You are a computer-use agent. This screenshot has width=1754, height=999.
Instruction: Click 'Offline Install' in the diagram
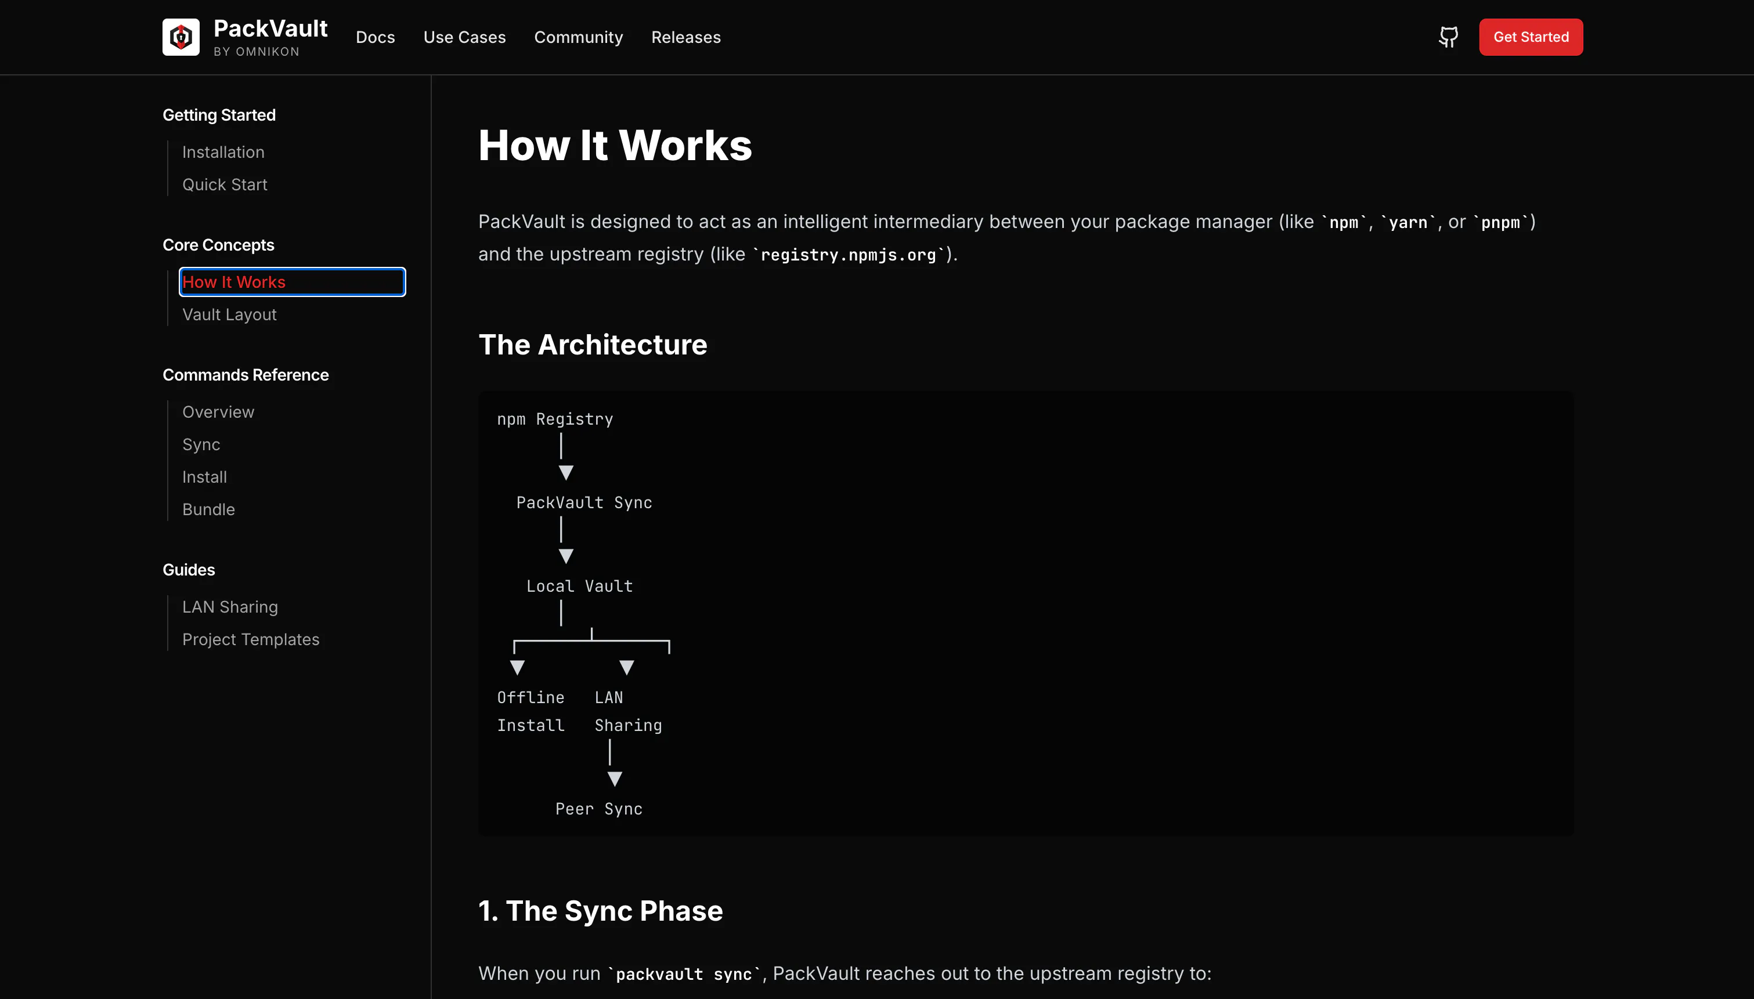pyautogui.click(x=530, y=711)
